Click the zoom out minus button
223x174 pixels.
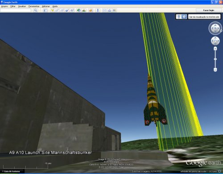(215, 70)
